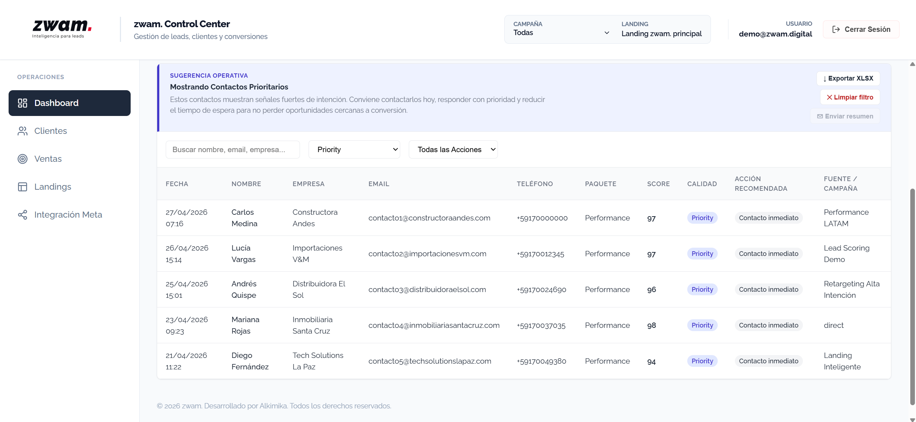Select Lucía Vargas in the table
916x422 pixels.
(x=243, y=254)
